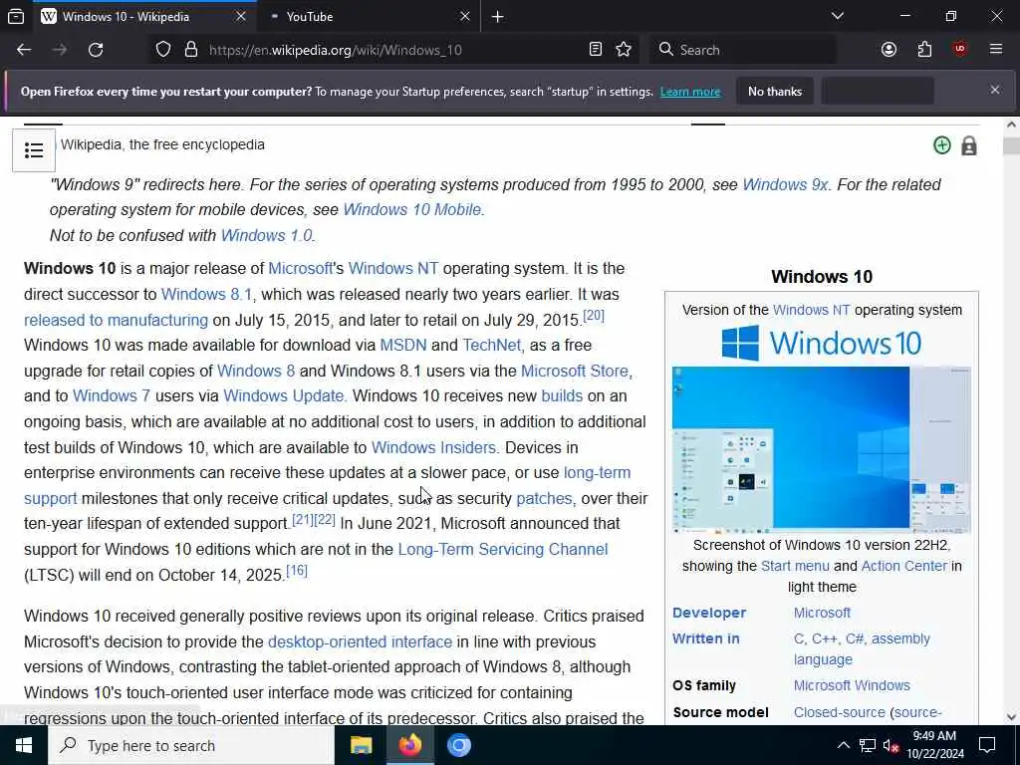
Task: Open the Firefox account menu
Action: (890, 50)
